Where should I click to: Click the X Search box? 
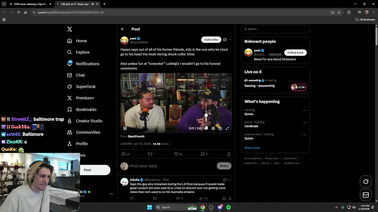point(276,29)
